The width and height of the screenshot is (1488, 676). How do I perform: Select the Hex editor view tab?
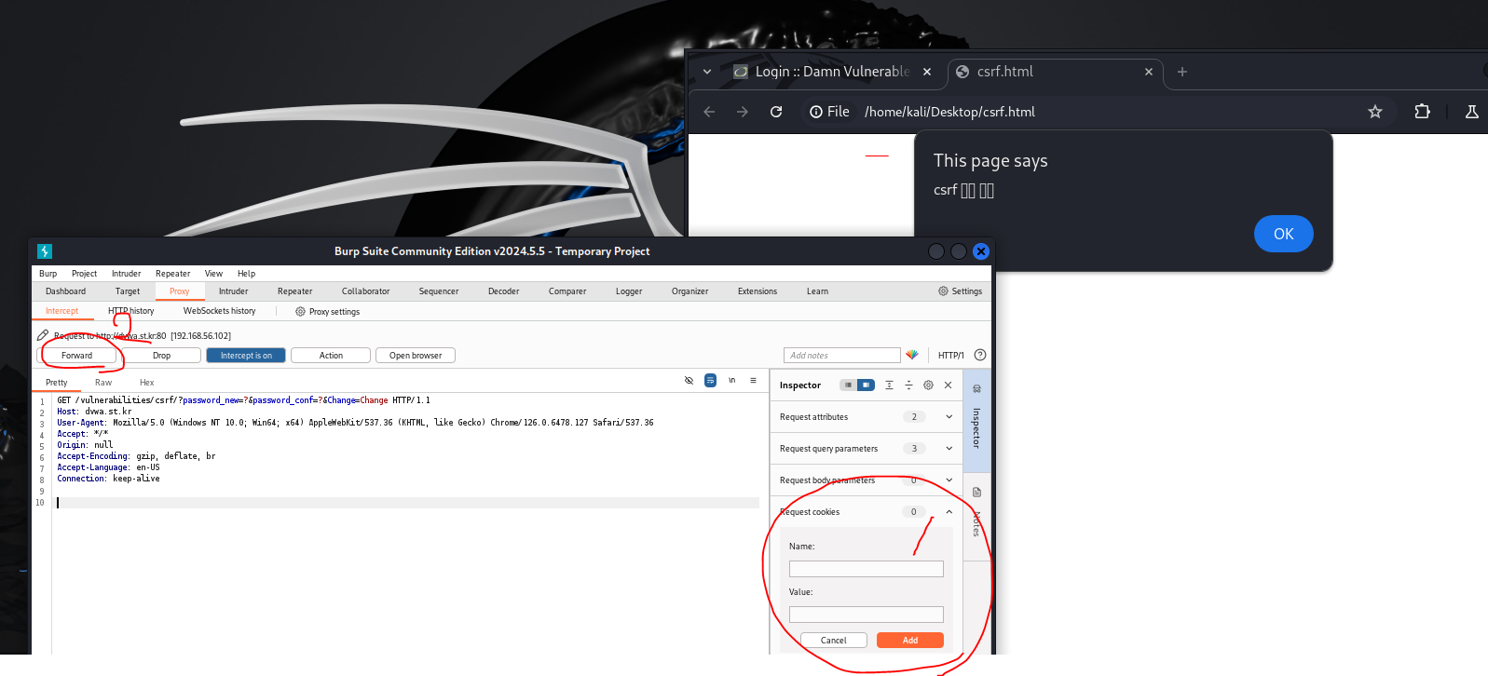(147, 383)
